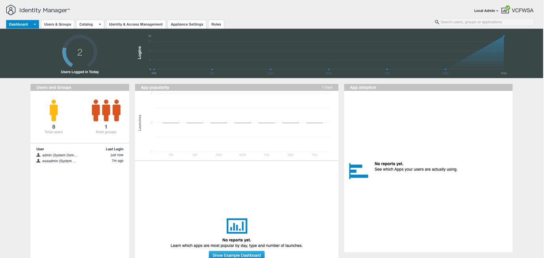Viewport: 544px width, 258px height.
Task: Click the 'User' column header
Action: [x=40, y=149]
